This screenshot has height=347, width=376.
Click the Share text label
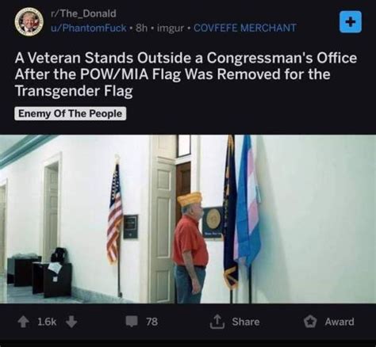coord(246,322)
